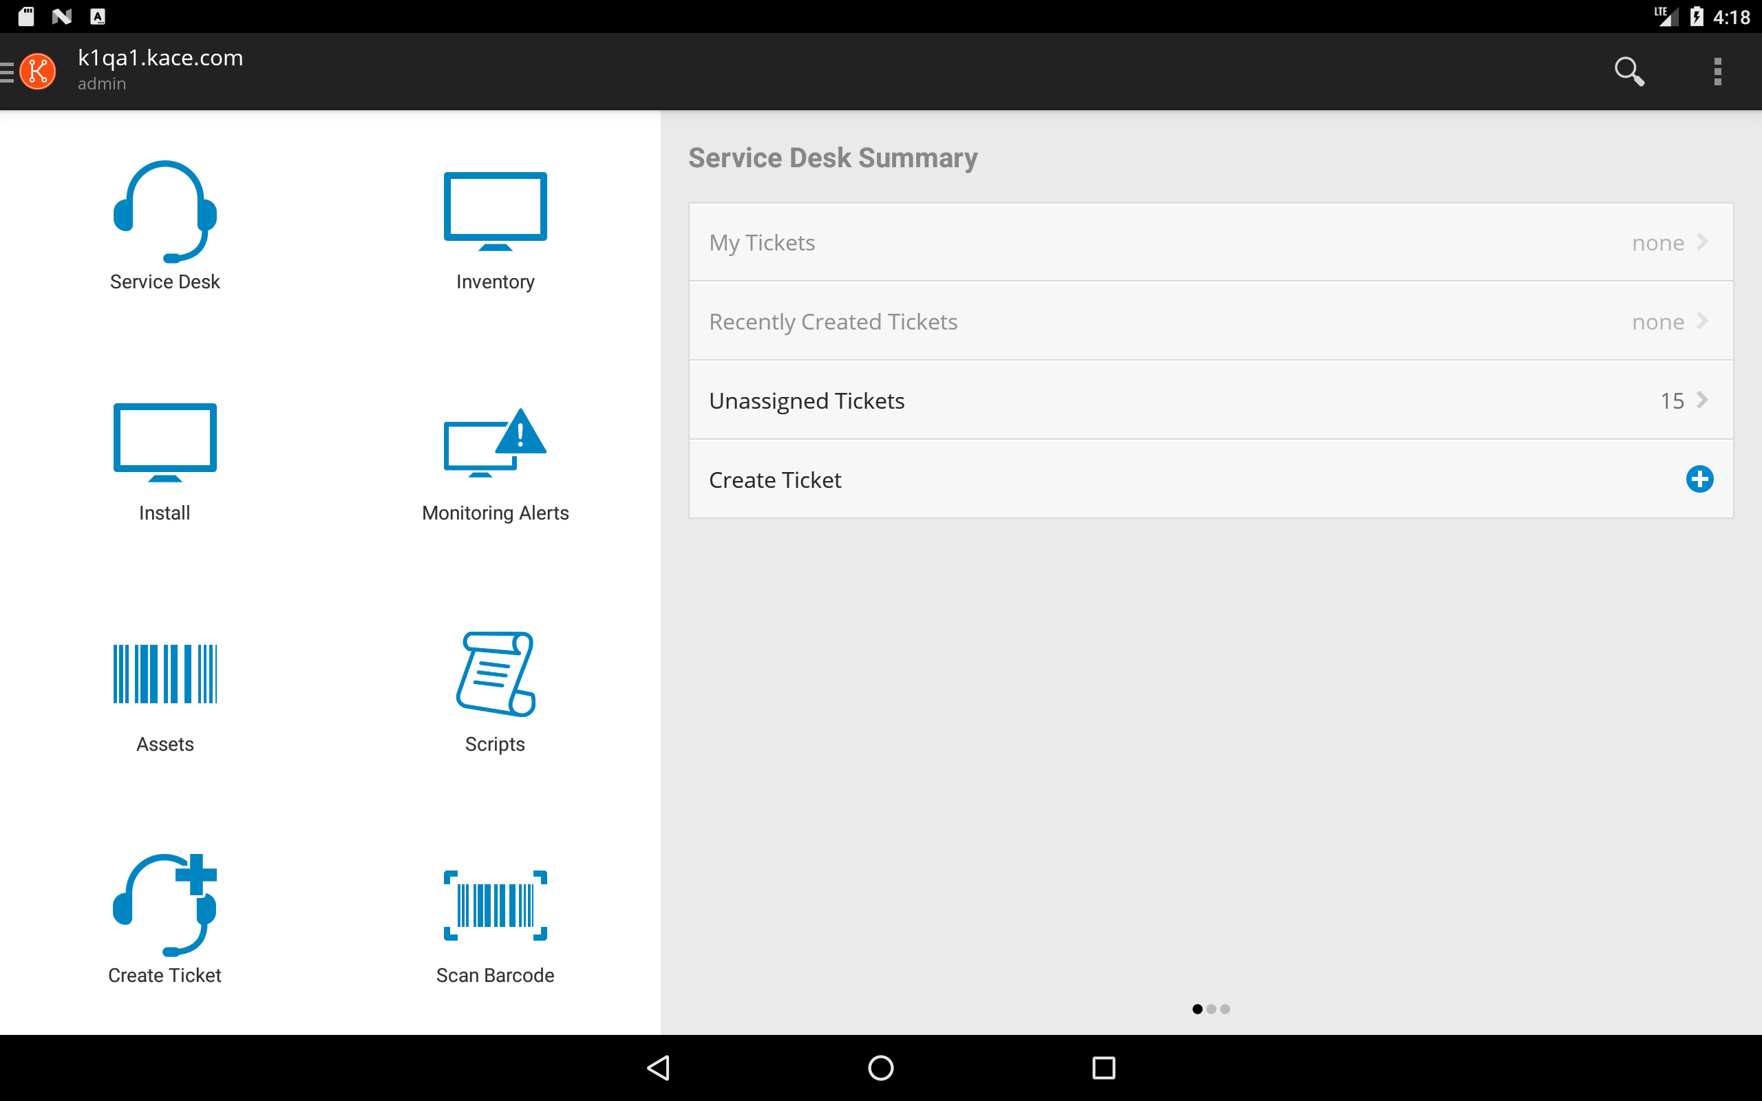Open the Assets barcode icon
The image size is (1762, 1101).
coord(164,674)
